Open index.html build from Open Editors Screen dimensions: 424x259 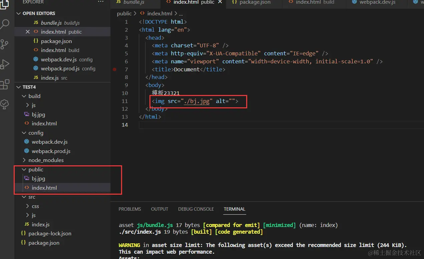(x=62, y=50)
